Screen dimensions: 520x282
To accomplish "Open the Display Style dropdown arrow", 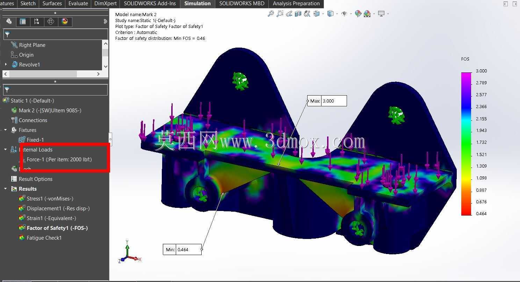I will (x=337, y=14).
